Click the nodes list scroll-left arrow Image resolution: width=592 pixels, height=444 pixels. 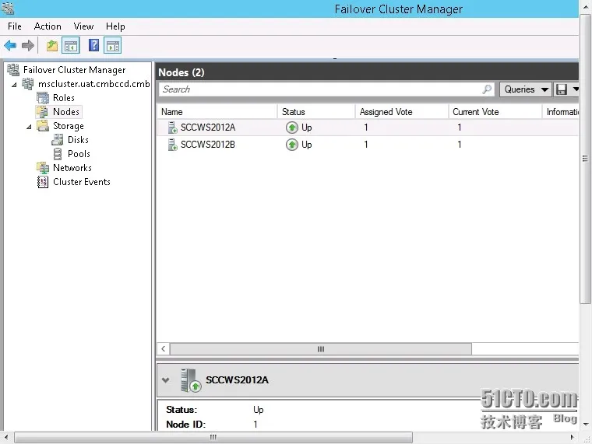pos(163,349)
